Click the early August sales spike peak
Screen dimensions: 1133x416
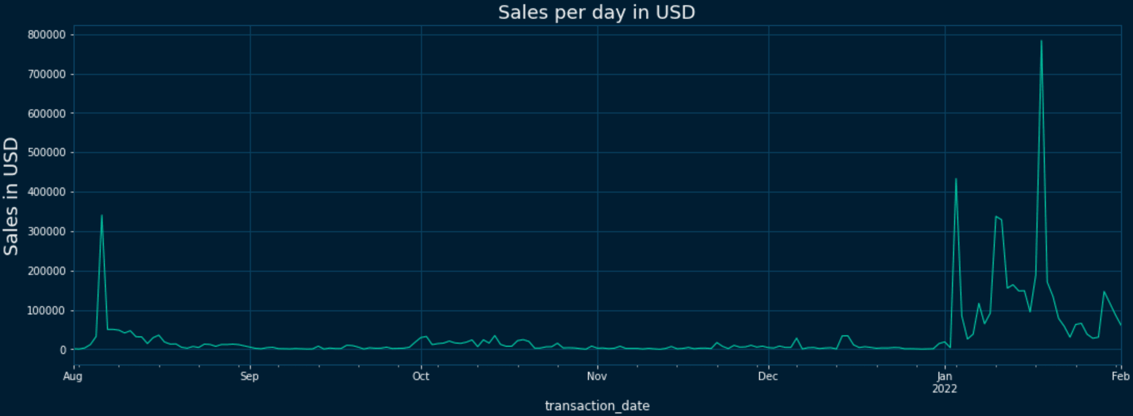point(102,215)
